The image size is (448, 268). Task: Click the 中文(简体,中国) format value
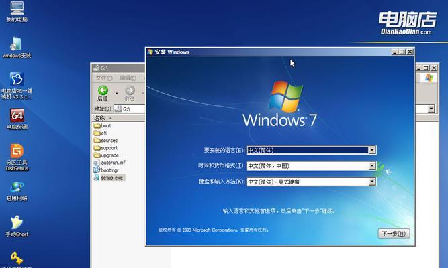[269, 166]
